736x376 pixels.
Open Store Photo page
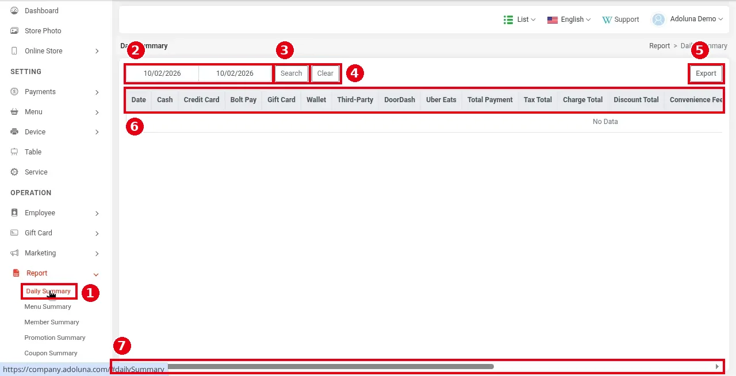[x=43, y=31]
